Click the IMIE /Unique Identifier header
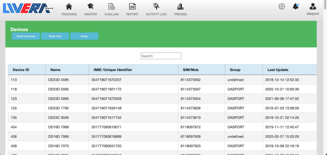Image resolution: width=327 pixels, height=155 pixels. [113, 70]
